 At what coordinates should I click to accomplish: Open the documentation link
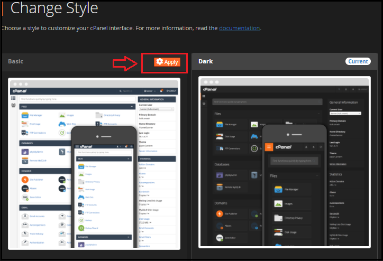(239, 28)
